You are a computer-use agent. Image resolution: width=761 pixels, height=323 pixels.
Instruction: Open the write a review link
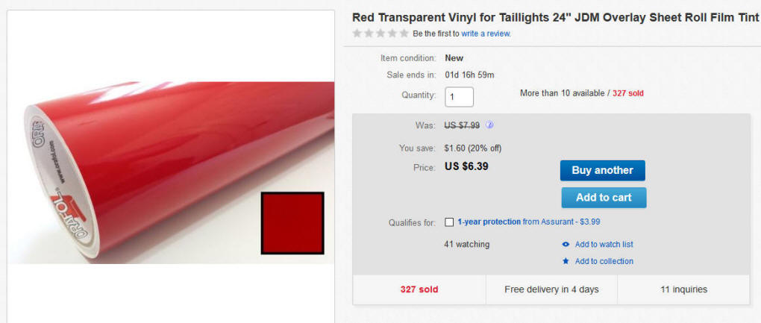click(486, 34)
